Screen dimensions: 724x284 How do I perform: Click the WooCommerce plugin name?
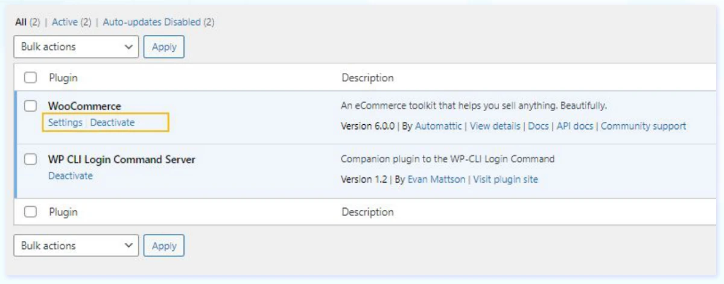click(x=84, y=107)
